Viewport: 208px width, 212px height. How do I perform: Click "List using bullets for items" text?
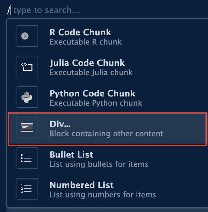point(99,164)
